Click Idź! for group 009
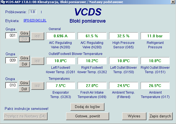Image resolution: width=176 pixels, height=124 pixels. [38, 61]
